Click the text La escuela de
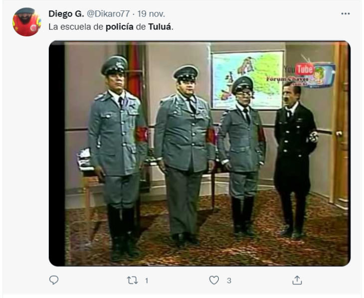 pos(76,27)
